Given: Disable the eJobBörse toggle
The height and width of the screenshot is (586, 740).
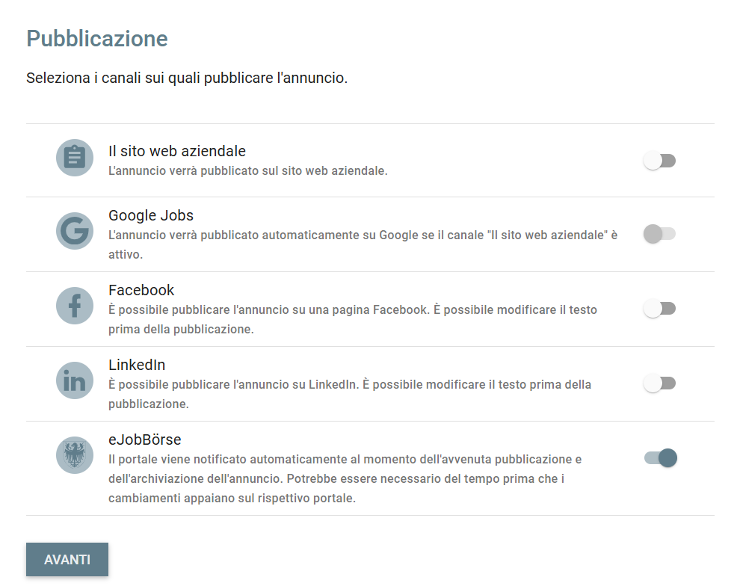Looking at the screenshot, I should (661, 458).
